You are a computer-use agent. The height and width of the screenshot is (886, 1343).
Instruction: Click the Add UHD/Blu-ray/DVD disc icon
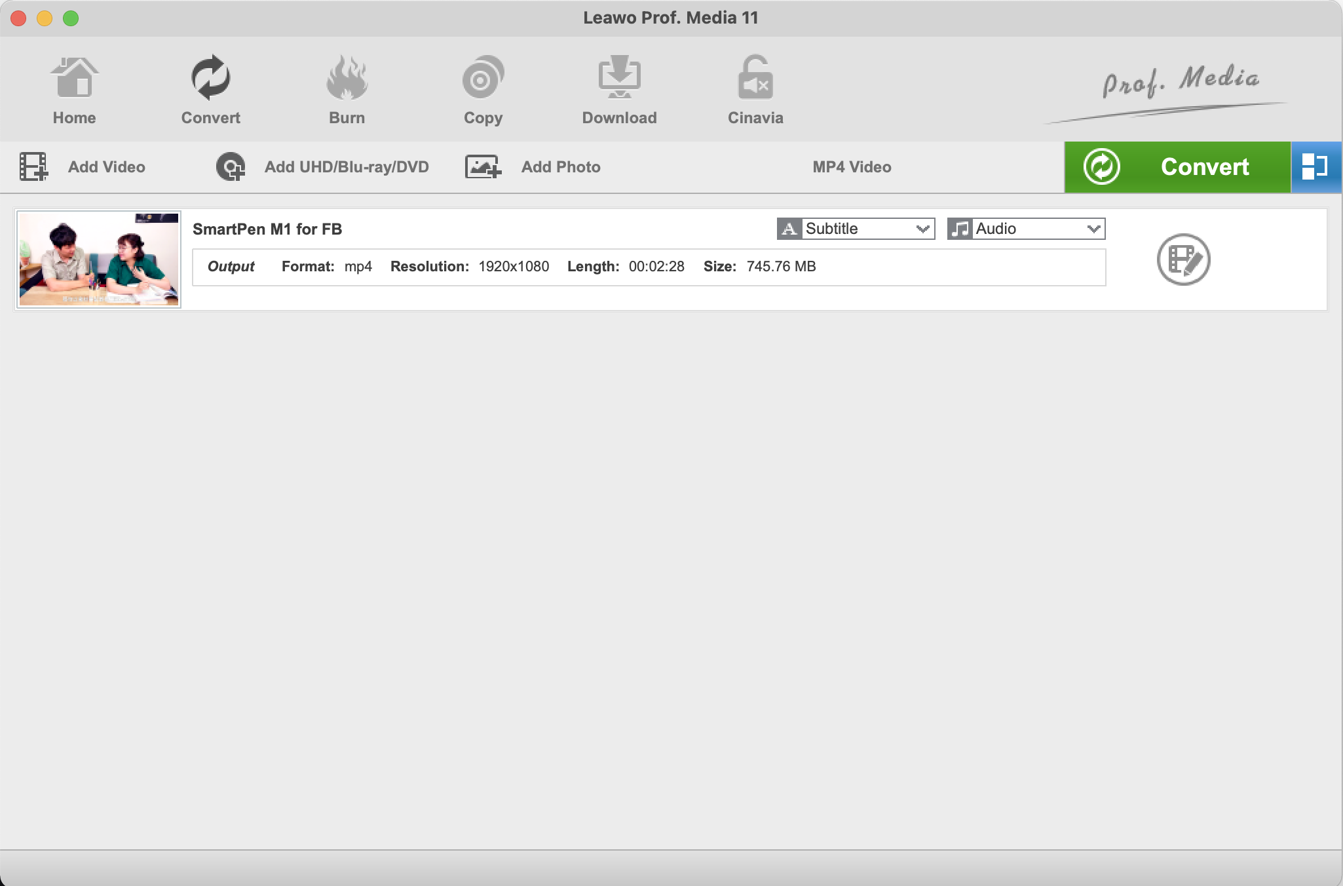[x=231, y=167]
